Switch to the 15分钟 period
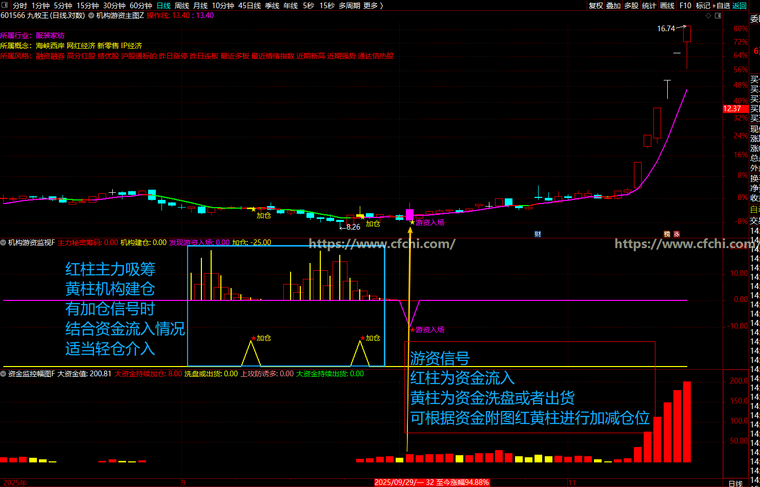The height and width of the screenshot is (487, 760). (88, 6)
